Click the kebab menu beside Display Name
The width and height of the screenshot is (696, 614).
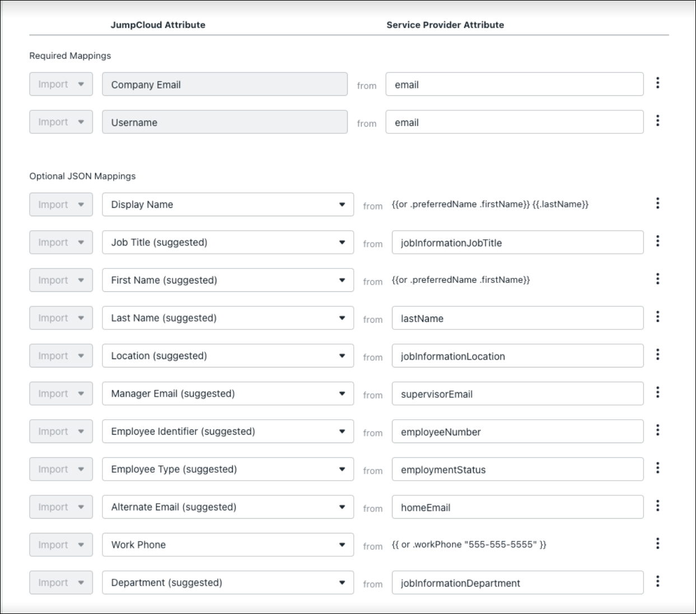coord(657,203)
